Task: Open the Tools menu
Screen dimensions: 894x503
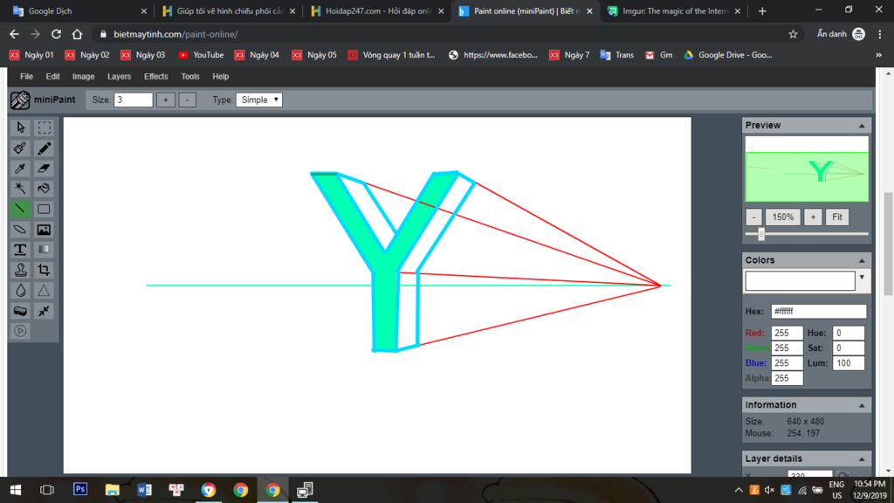Action: coord(189,77)
